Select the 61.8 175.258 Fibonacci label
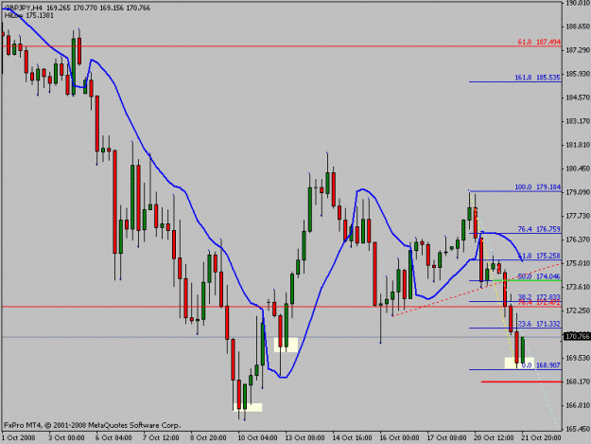Screen dimensions: 591x444 coord(539,256)
